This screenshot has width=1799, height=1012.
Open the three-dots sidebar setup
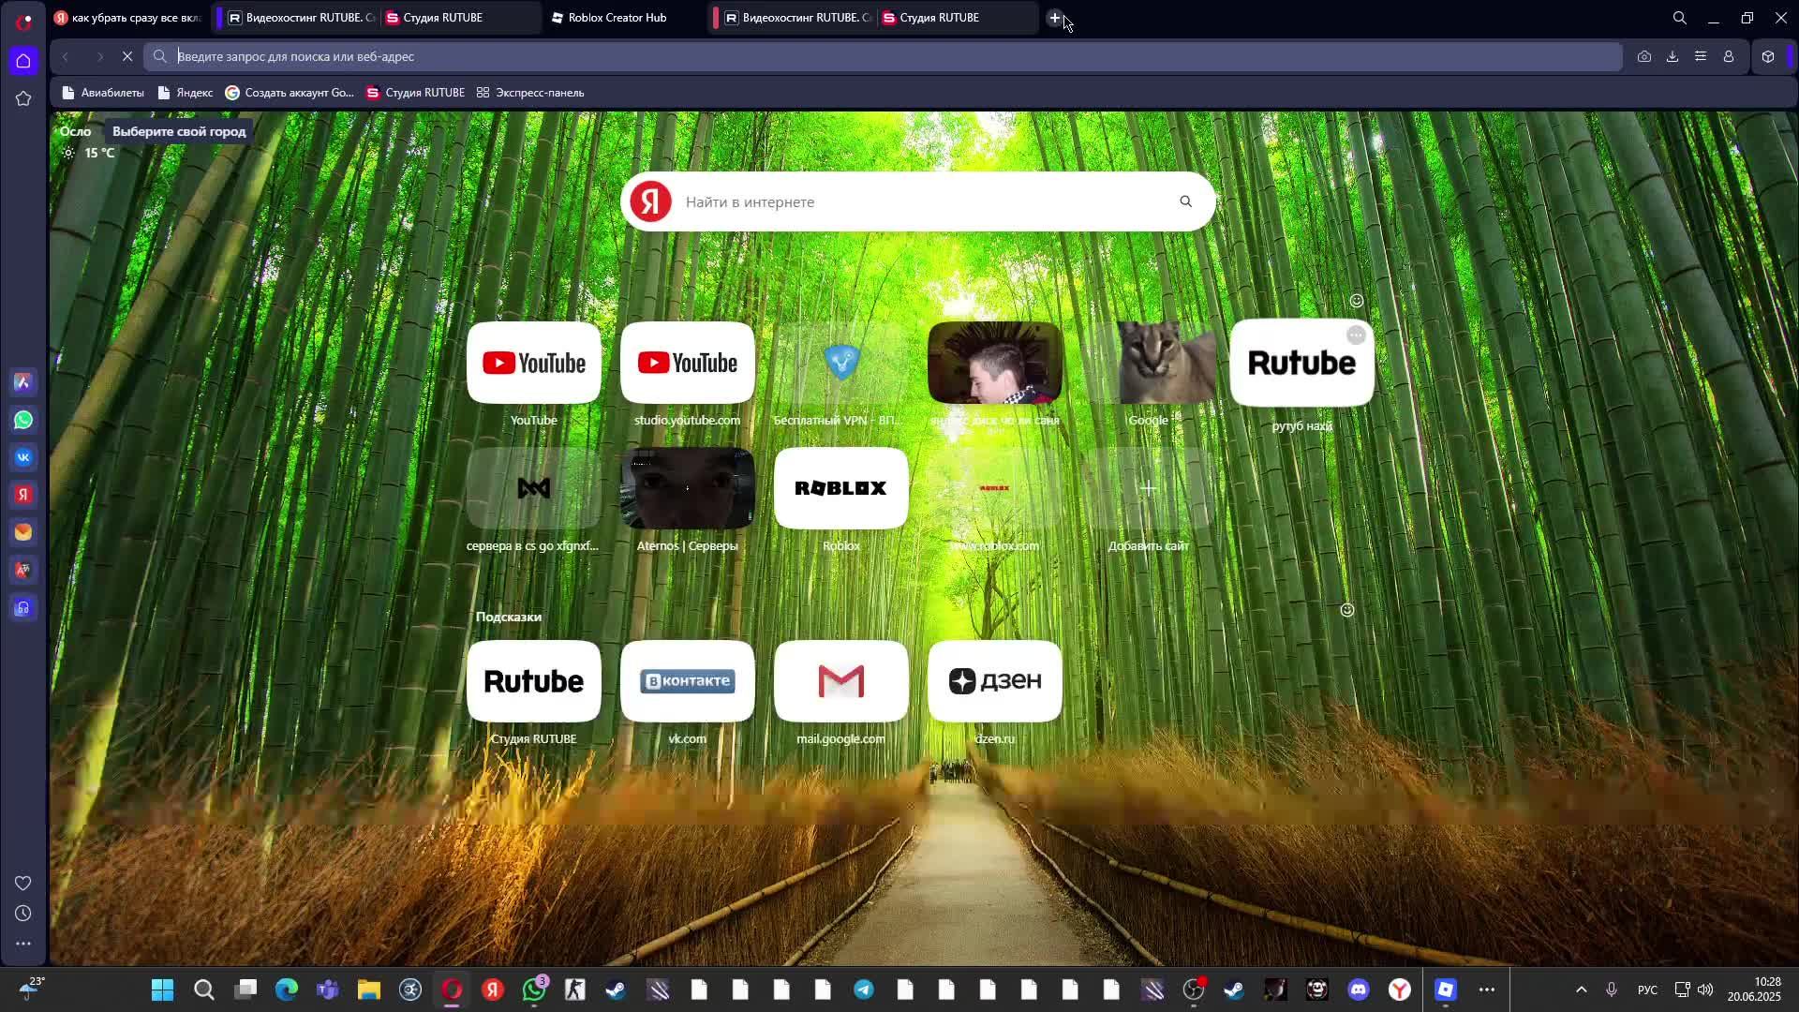pos(23,944)
